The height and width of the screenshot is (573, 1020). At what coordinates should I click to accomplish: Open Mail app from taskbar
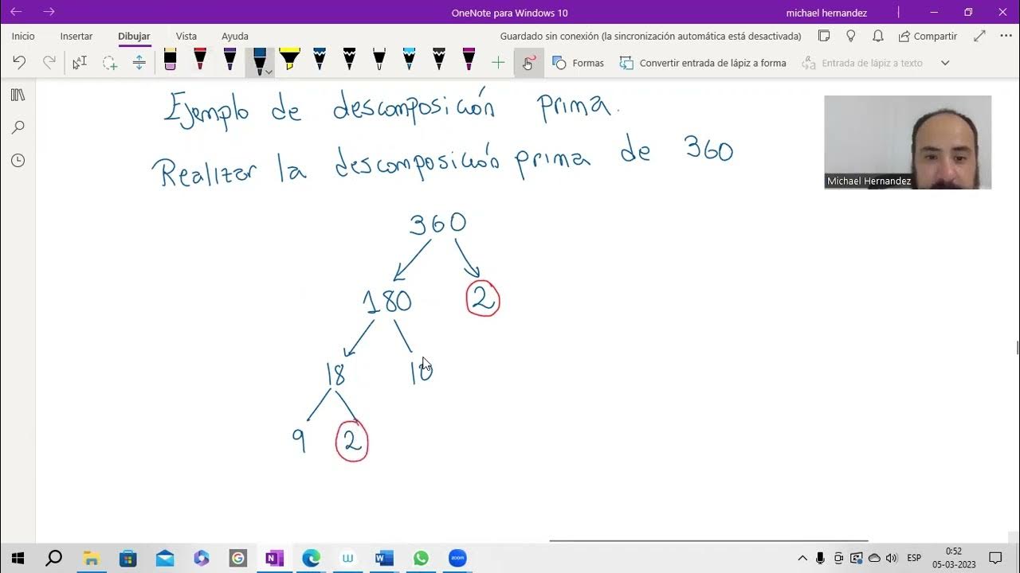pos(165,558)
